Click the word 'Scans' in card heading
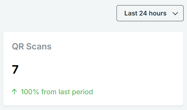This screenshot has width=187, height=110. tap(39, 46)
